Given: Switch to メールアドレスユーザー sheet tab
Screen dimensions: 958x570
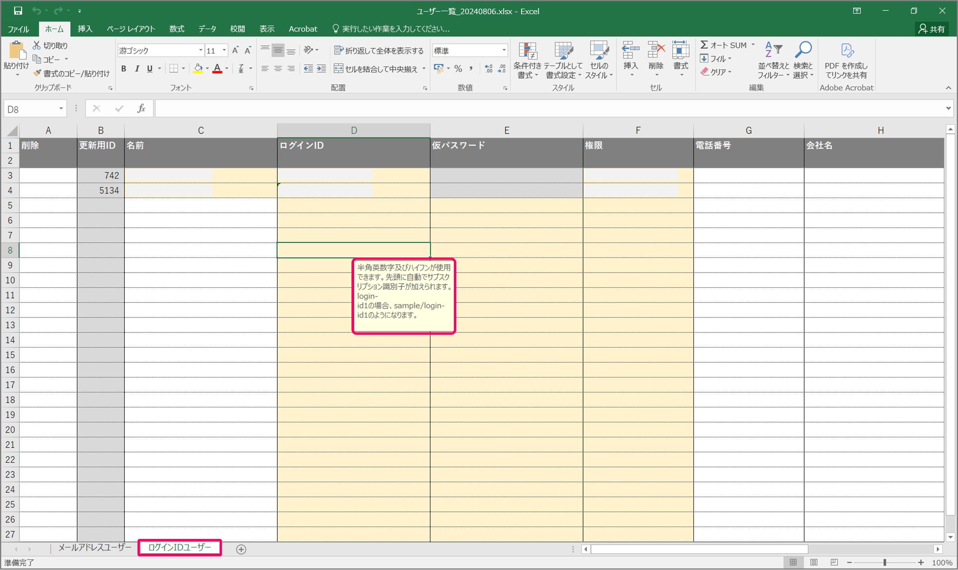Looking at the screenshot, I should tap(94, 548).
